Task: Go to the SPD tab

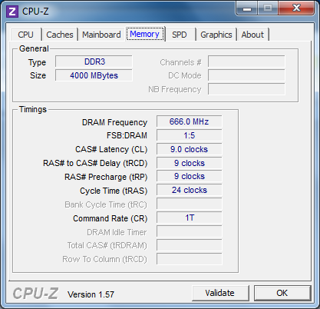Action: point(179,35)
